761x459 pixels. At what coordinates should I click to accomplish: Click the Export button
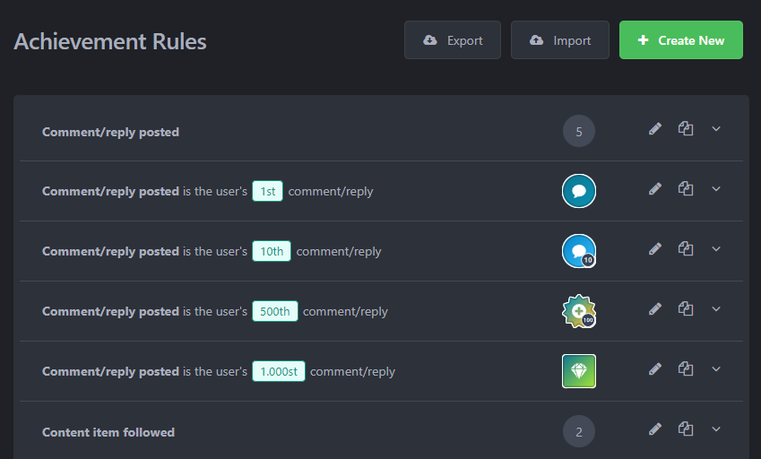click(453, 40)
